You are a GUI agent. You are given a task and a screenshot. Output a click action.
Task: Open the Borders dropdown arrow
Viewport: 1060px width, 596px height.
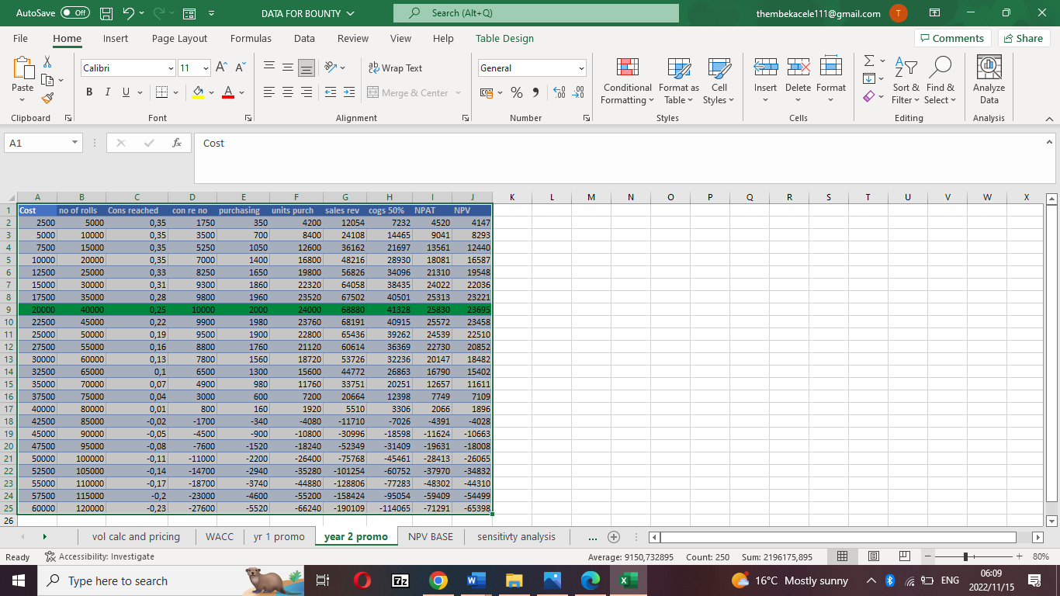point(177,93)
